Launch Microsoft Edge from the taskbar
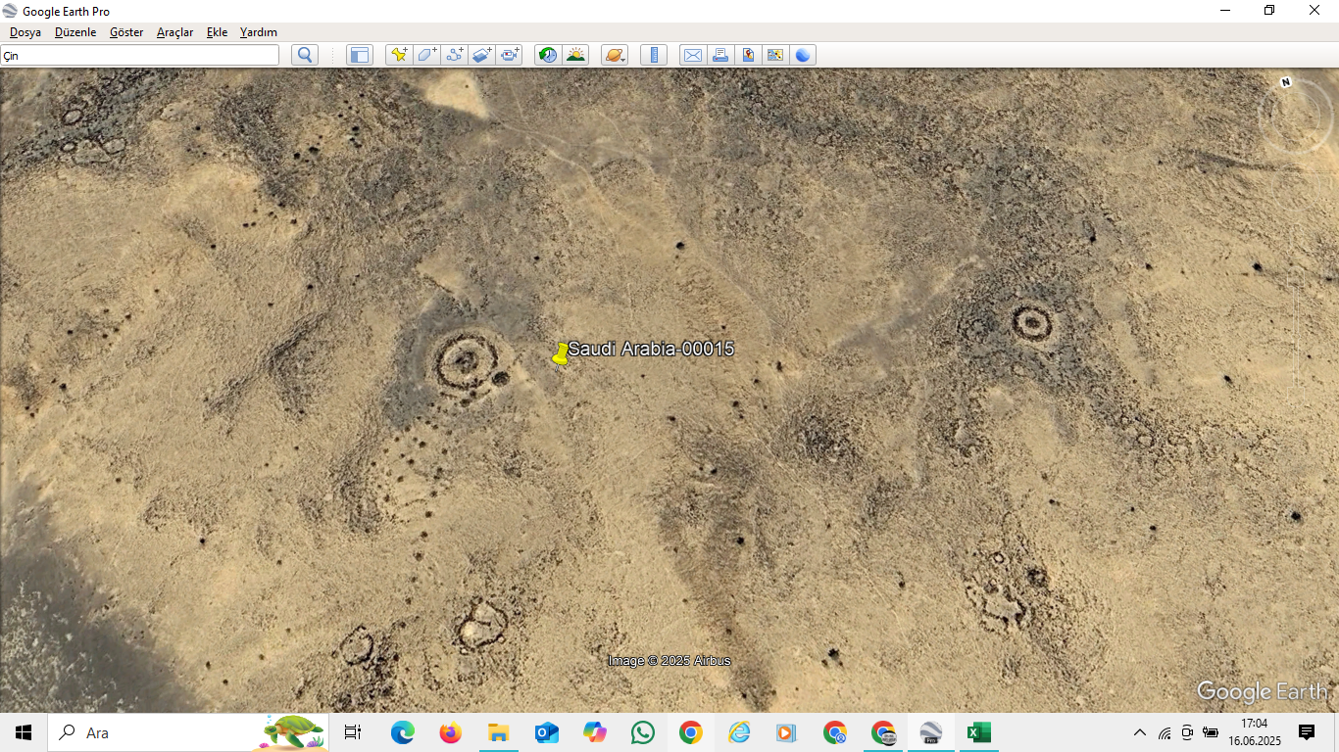 click(403, 732)
